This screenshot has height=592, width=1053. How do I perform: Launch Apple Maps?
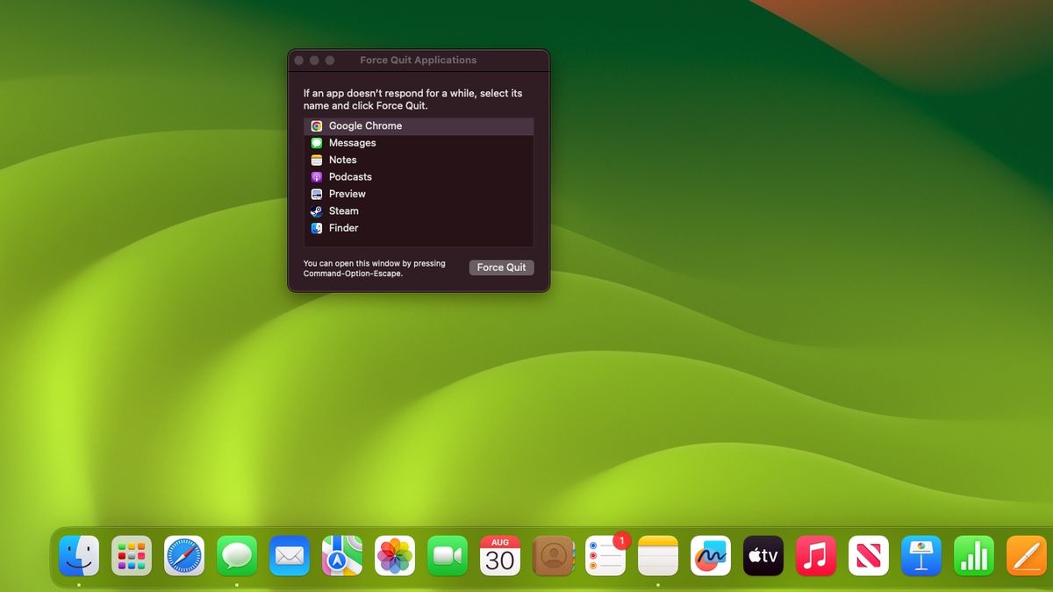click(342, 555)
